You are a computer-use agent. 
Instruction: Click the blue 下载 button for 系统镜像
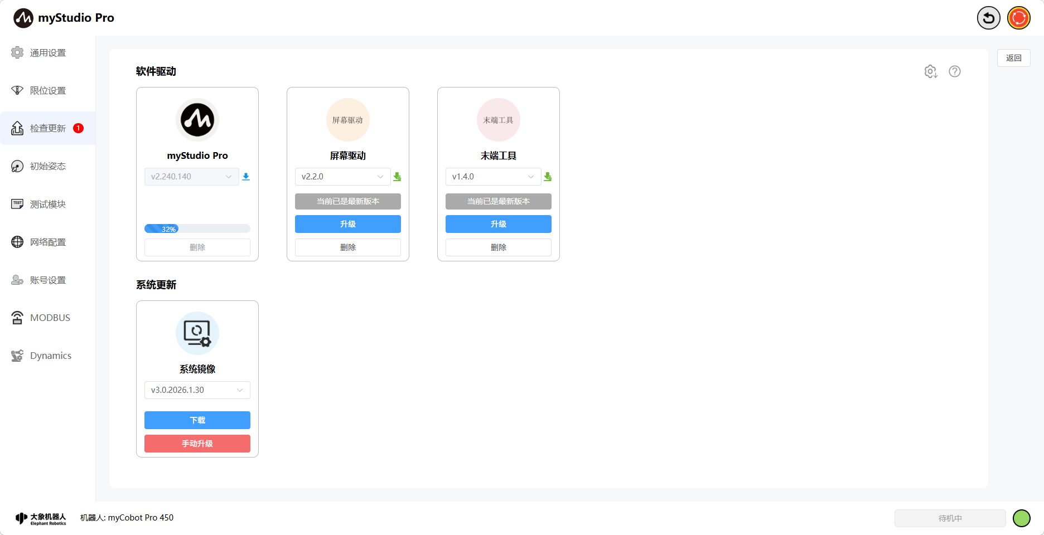tap(197, 420)
